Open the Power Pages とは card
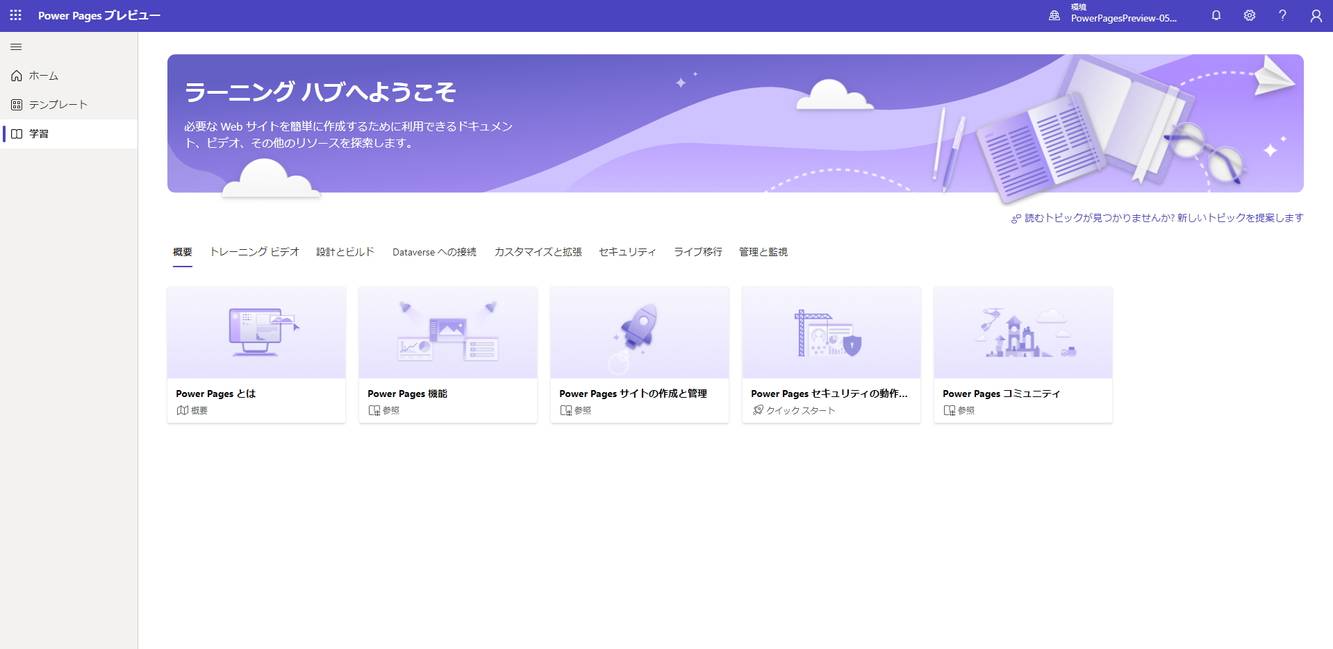Viewport: 1333px width, 649px height. pos(256,355)
